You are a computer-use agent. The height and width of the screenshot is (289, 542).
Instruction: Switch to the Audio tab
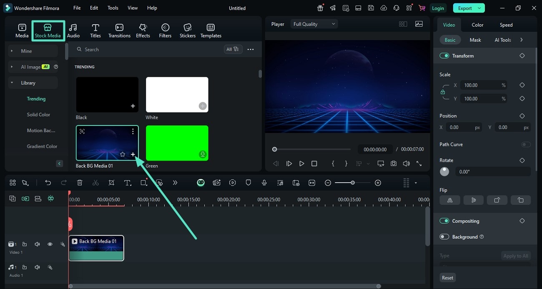73,31
